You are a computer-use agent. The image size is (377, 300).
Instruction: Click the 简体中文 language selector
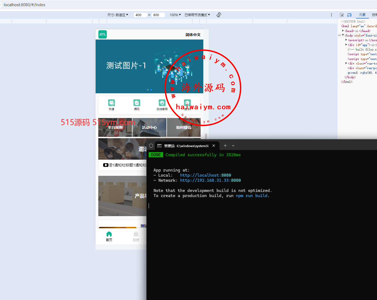[x=193, y=35]
